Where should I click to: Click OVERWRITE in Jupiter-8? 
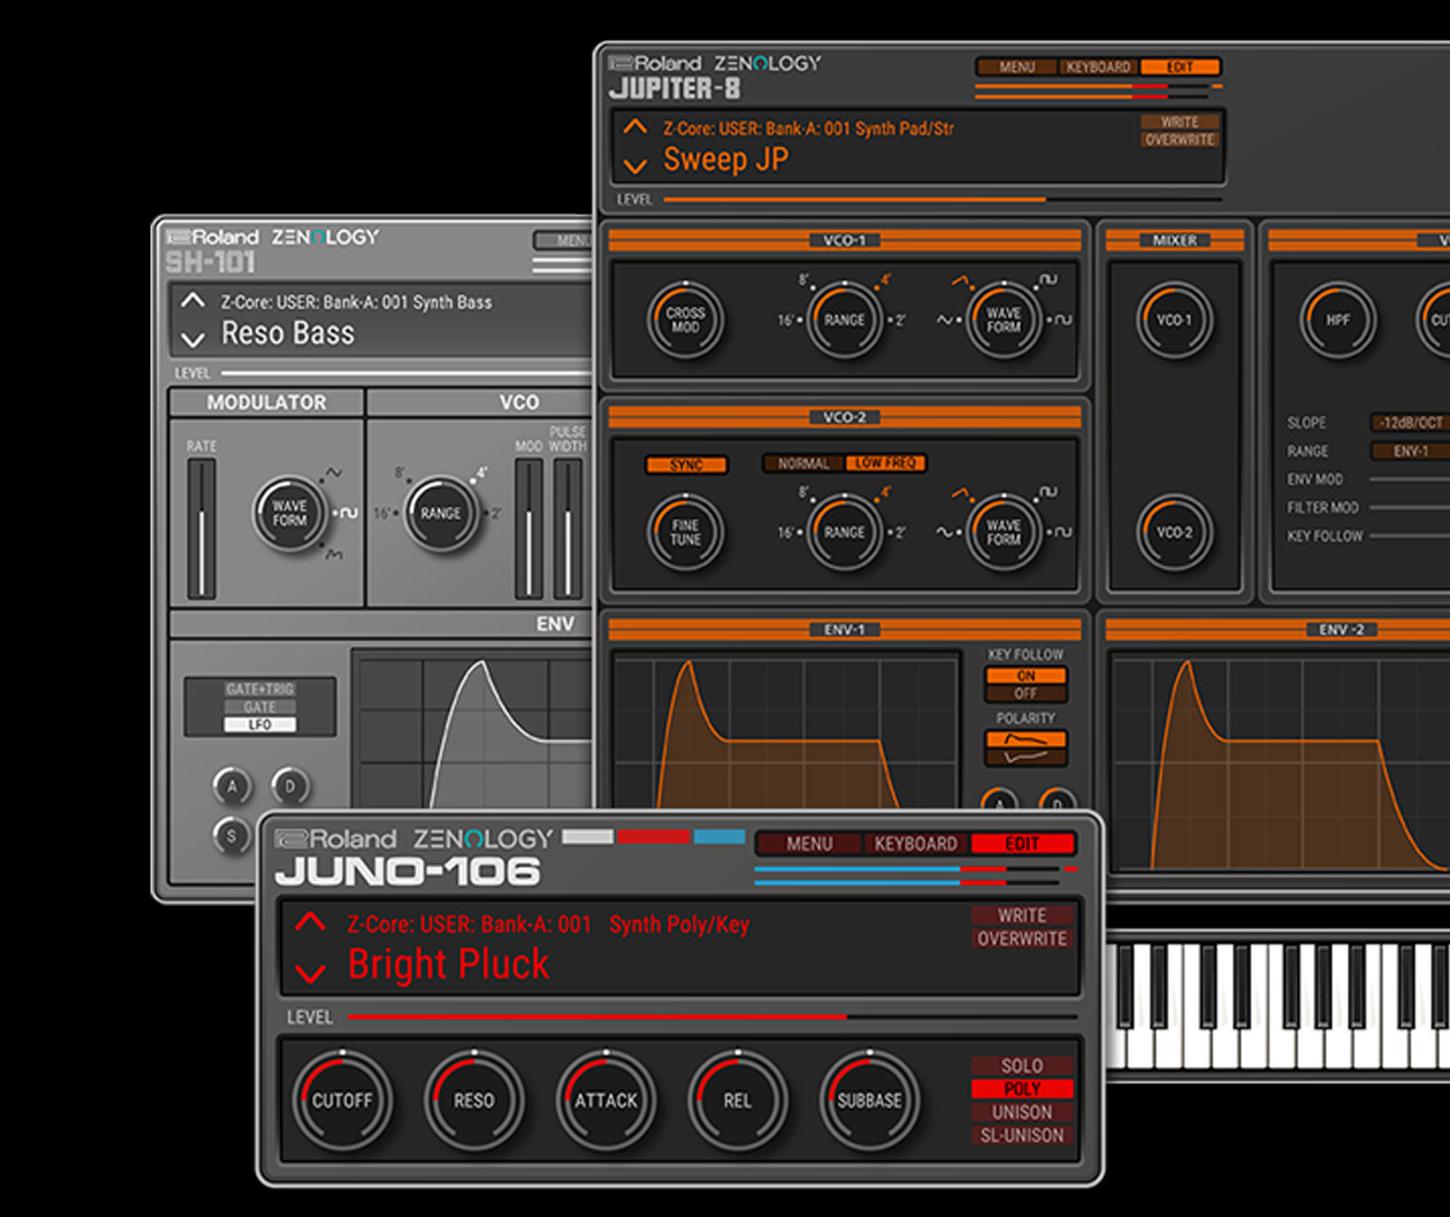coord(1179,140)
